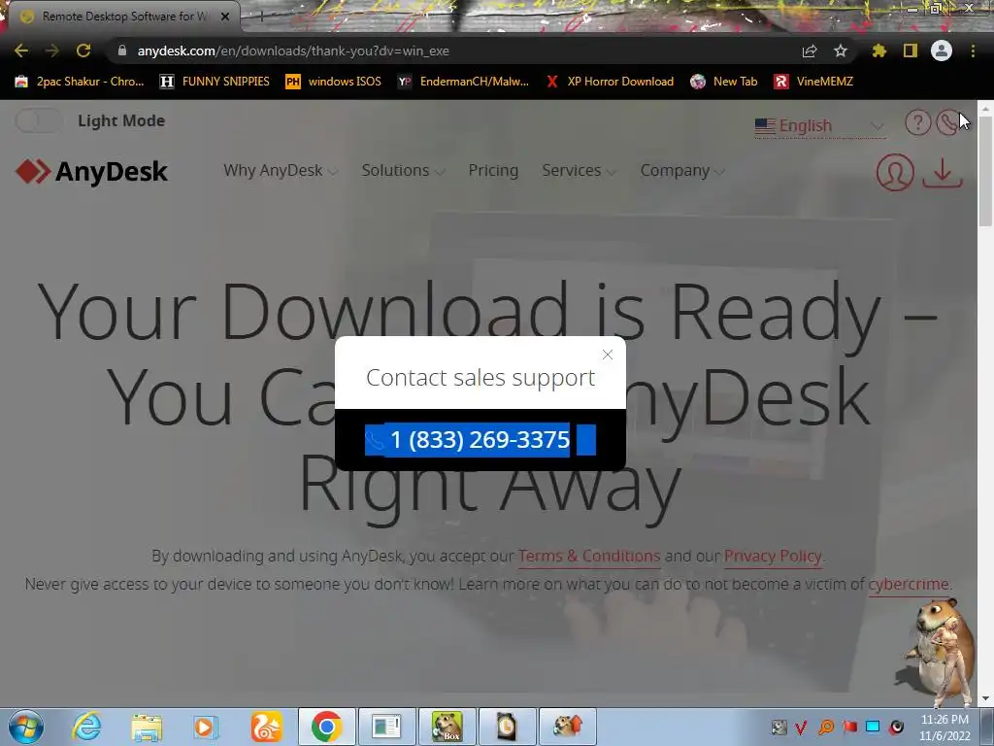Open the document viewer app in taskbar
The image size is (994, 746).
tap(386, 727)
